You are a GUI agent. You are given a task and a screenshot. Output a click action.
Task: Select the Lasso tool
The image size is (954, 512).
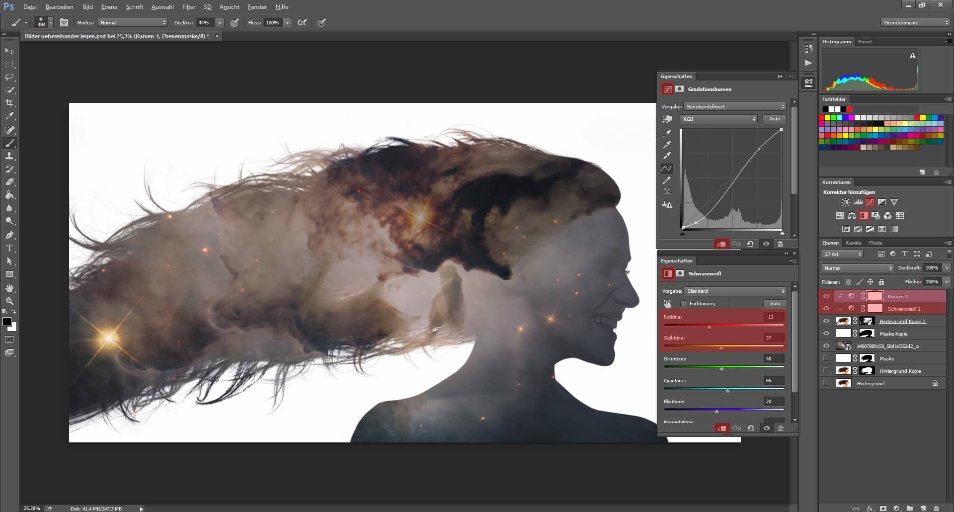click(9, 77)
